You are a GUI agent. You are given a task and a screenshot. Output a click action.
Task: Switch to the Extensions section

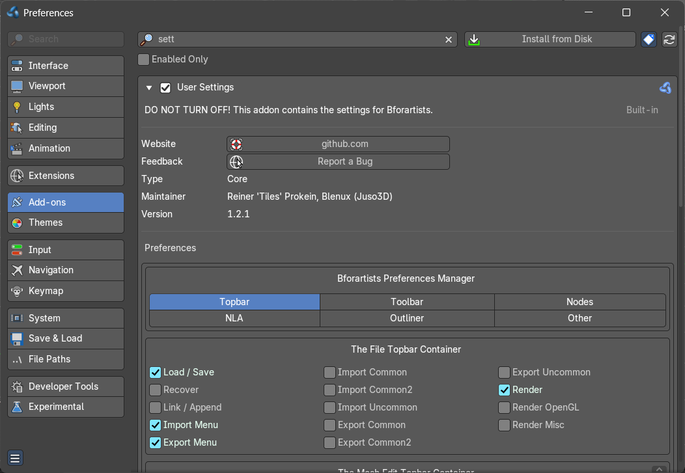tap(66, 176)
